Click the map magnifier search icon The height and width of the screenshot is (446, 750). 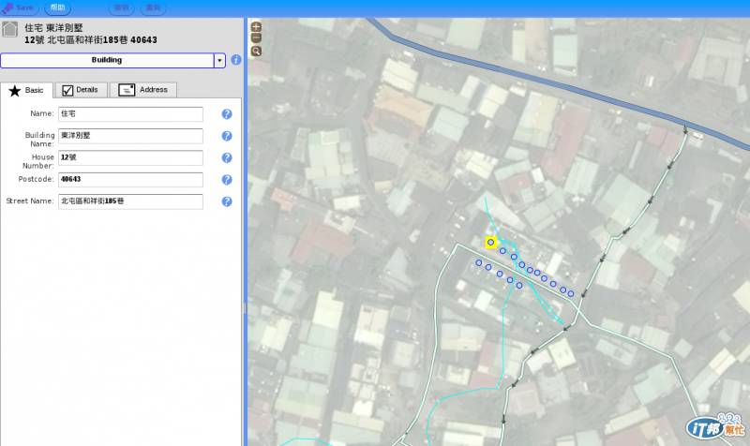(x=256, y=52)
